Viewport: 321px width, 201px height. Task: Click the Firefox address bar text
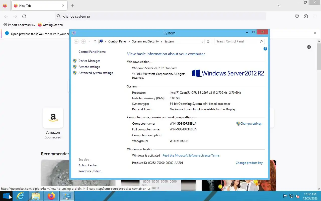(77, 16)
